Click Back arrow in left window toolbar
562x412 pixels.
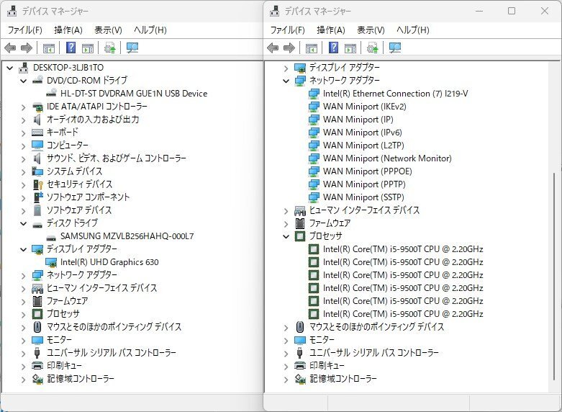tap(10, 48)
